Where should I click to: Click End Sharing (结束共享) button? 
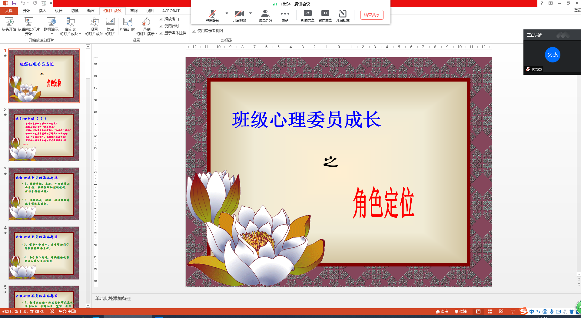(372, 15)
